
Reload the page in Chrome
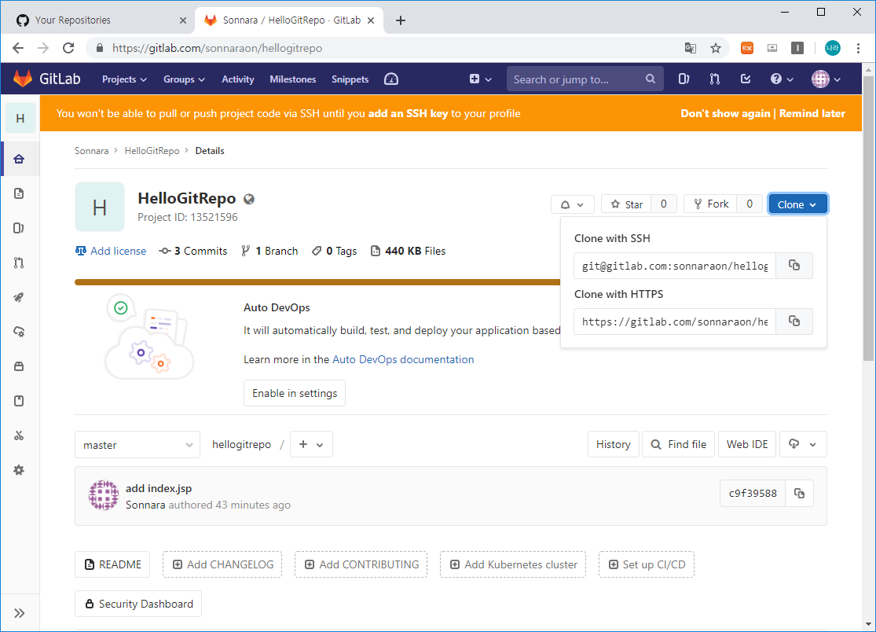pyautogui.click(x=68, y=48)
